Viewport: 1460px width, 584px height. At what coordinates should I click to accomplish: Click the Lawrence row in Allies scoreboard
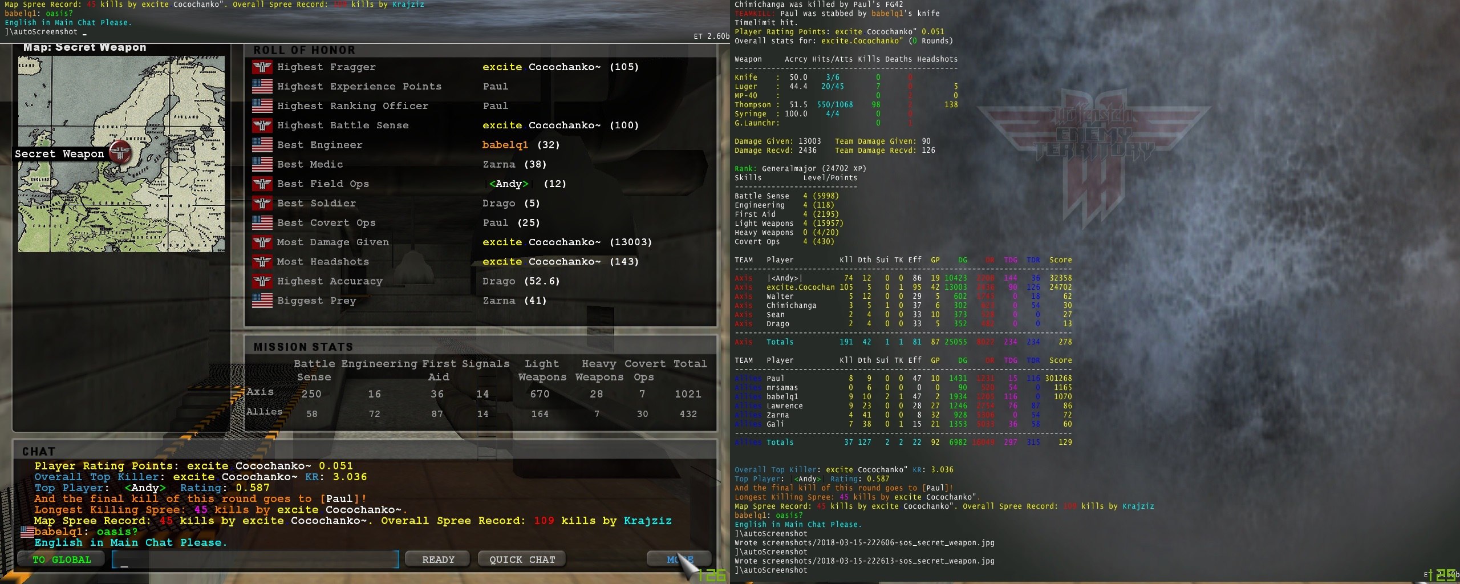point(903,406)
